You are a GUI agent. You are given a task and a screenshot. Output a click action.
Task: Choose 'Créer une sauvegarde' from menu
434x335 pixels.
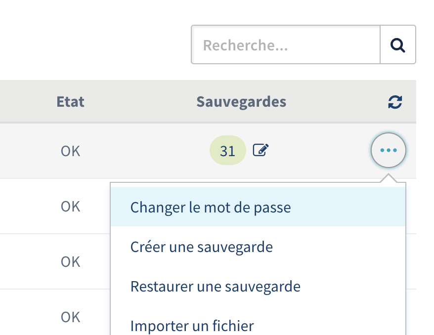202,247
